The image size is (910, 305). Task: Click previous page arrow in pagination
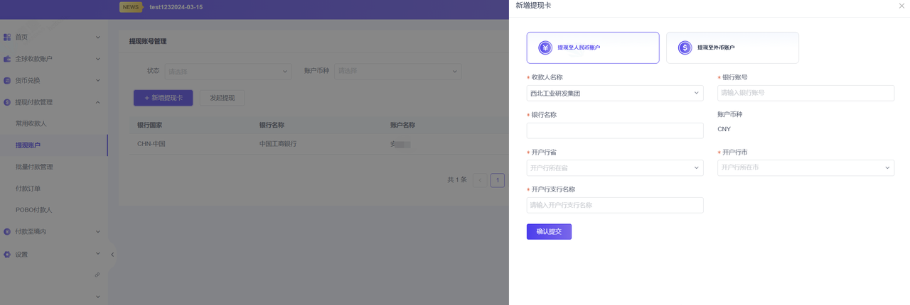[480, 180]
